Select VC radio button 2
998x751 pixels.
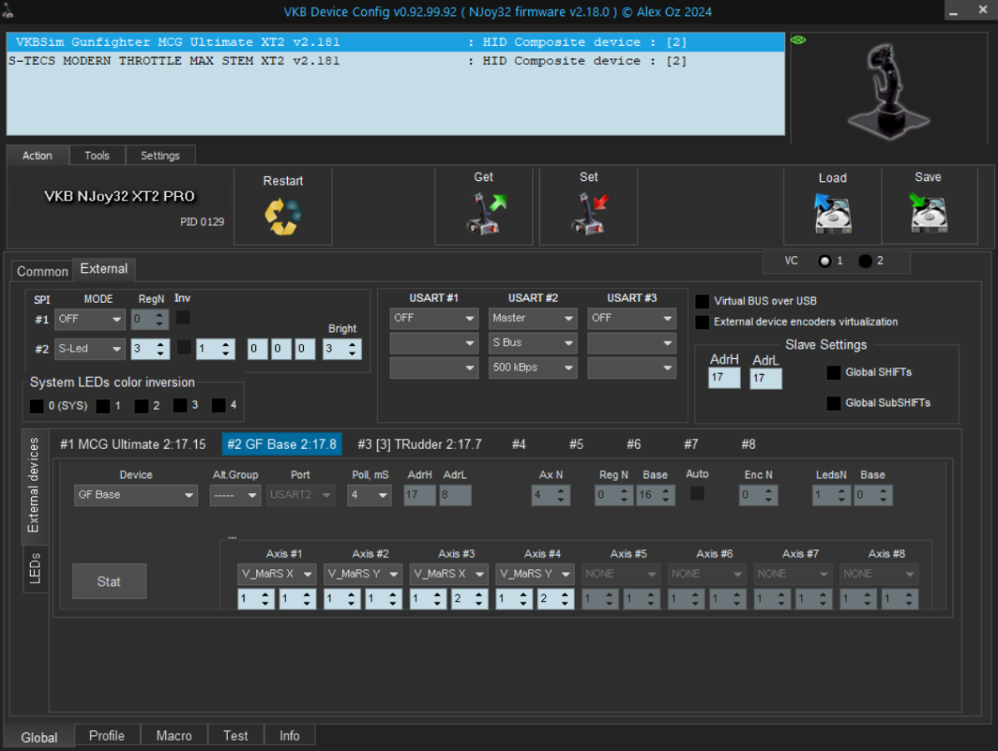(865, 261)
